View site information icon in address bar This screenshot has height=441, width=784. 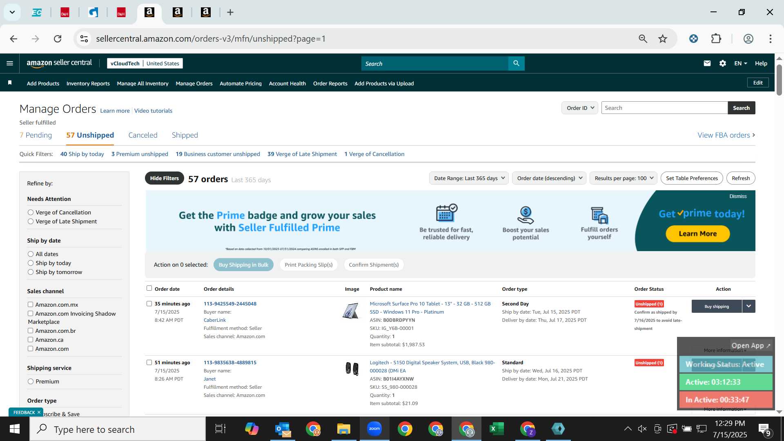tap(84, 39)
